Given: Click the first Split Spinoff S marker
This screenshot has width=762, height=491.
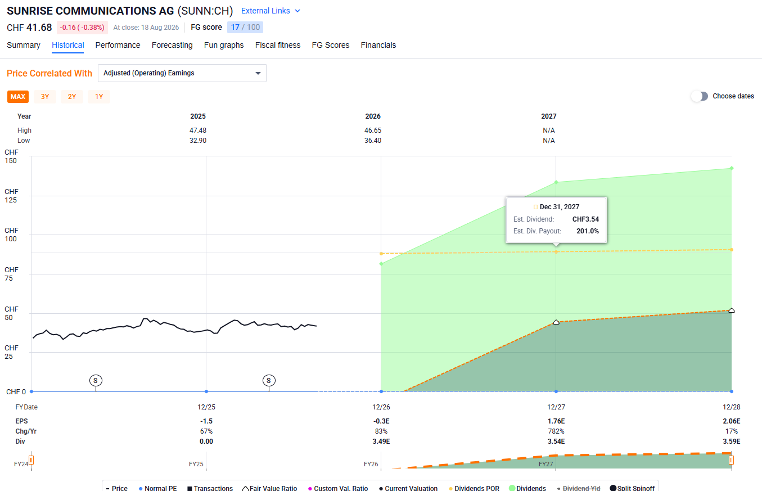Looking at the screenshot, I should click(x=96, y=381).
